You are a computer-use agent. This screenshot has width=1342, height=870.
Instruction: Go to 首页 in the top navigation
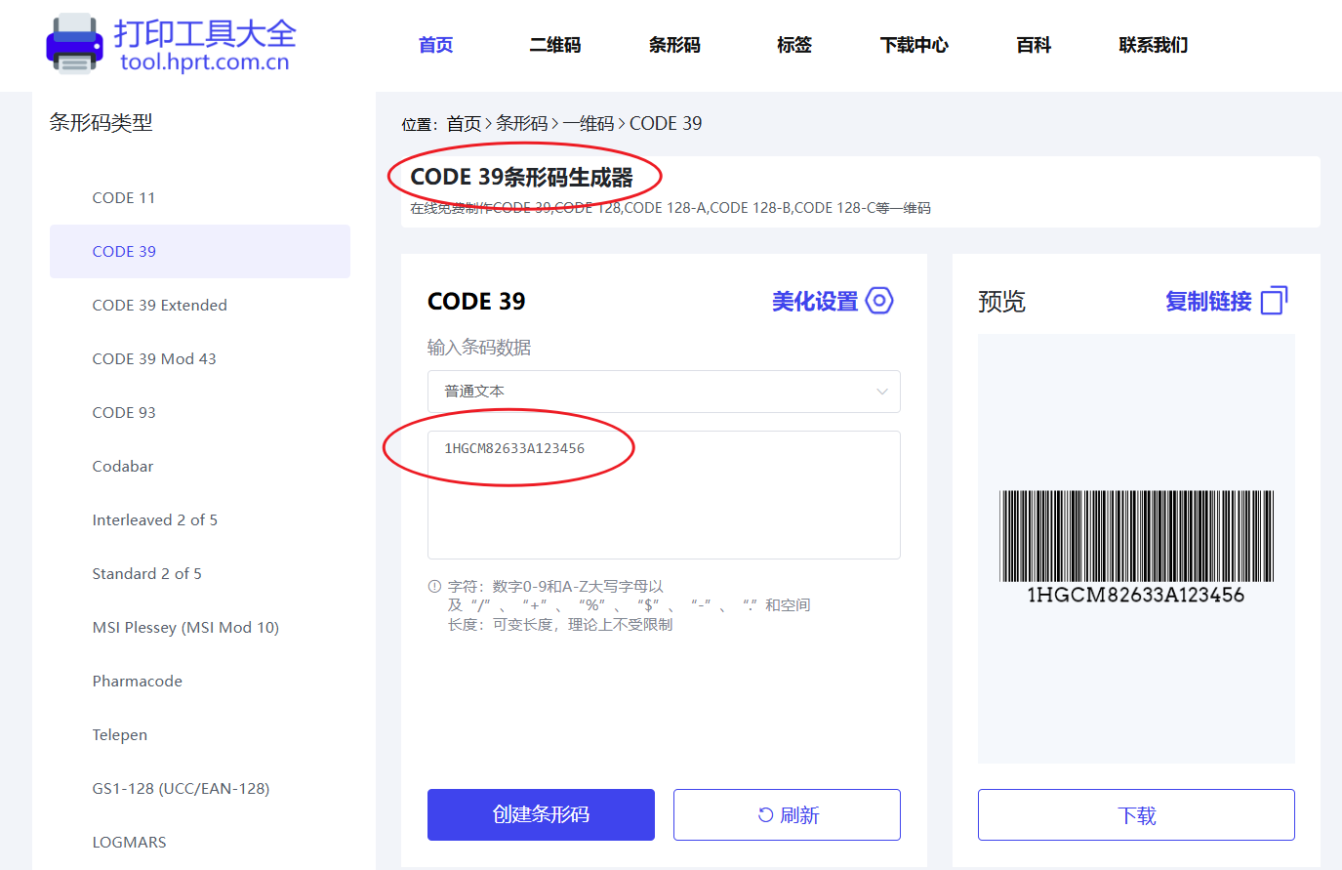[435, 45]
